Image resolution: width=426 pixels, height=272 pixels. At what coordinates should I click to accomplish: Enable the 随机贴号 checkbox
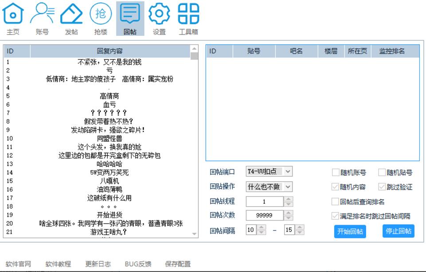pos(382,172)
